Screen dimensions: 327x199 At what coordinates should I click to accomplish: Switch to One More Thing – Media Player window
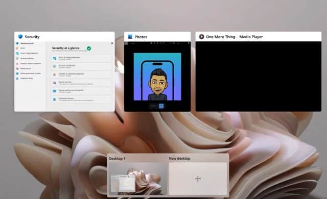coord(259,71)
